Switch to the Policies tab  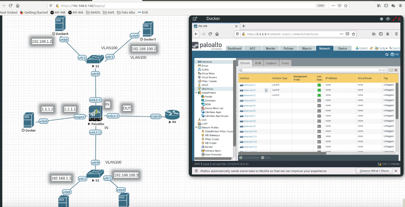288,49
